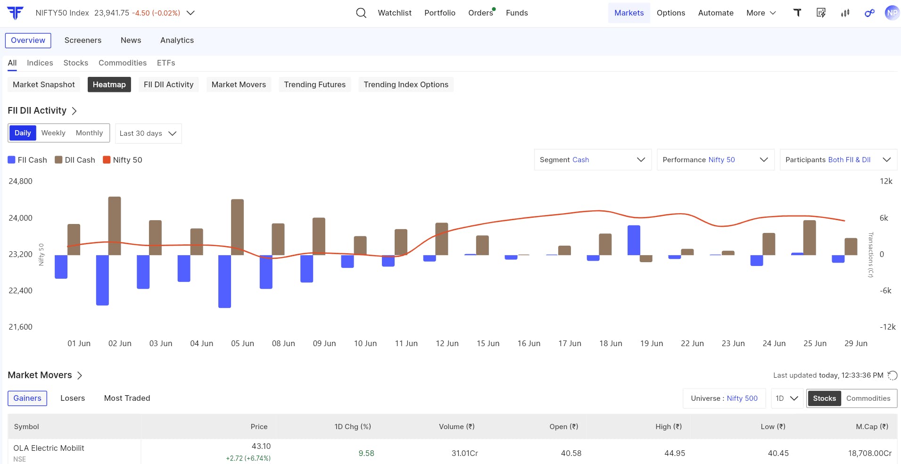Click the chart with lightning bolt icon
The width and height of the screenshot is (901, 464).
pyautogui.click(x=821, y=13)
